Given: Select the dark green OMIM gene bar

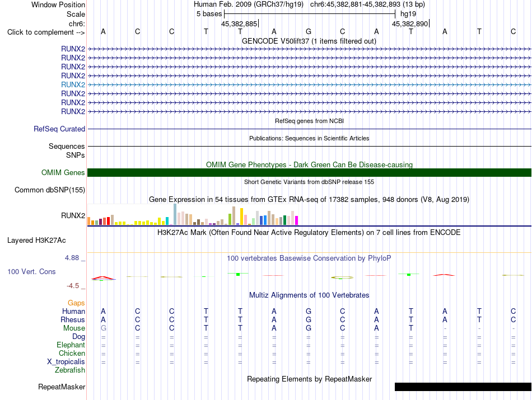Looking at the screenshot, I should (309, 172).
